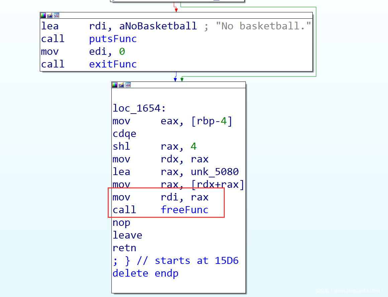Click the node color icon on the "No basketball" block
The height and width of the screenshot is (297, 388).
pos(43,15)
